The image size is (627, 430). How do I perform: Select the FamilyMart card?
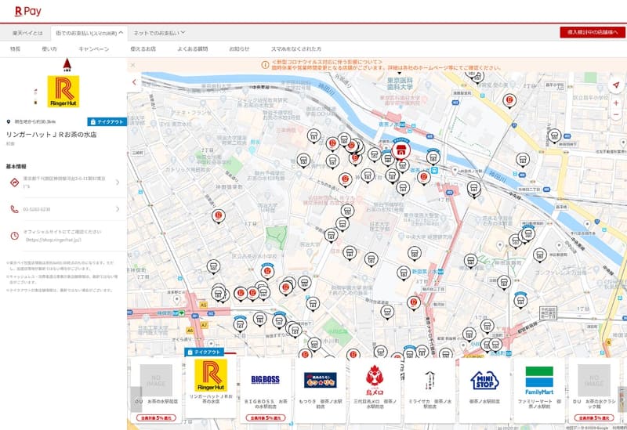(539, 389)
